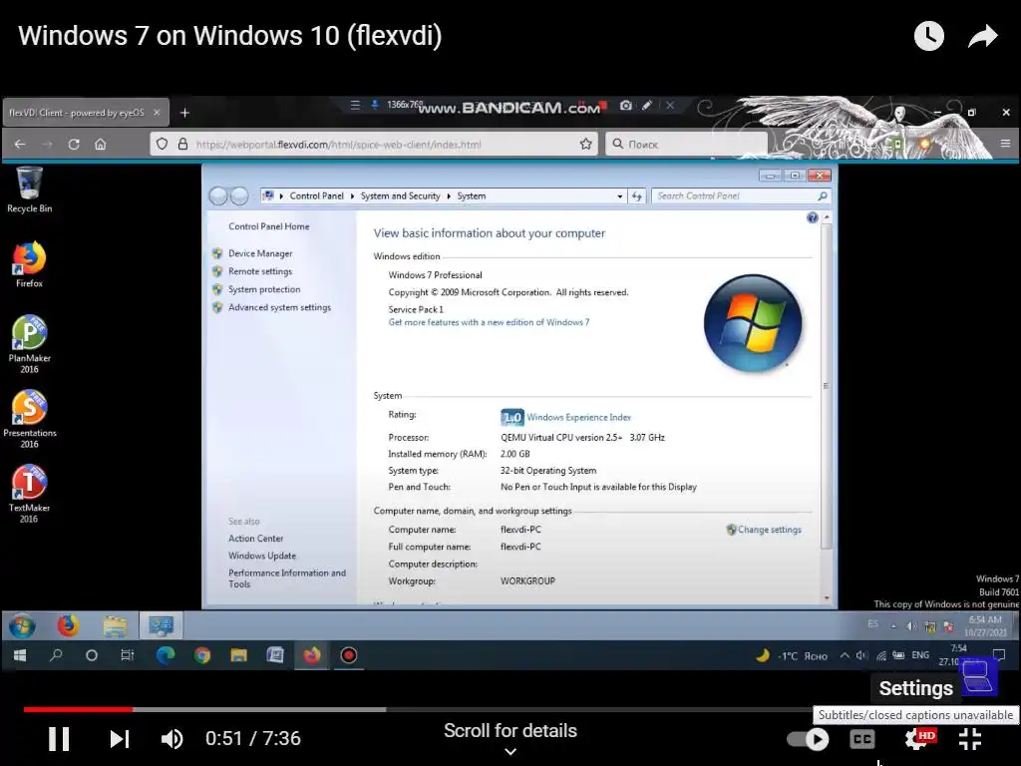This screenshot has height=766, width=1021.
Task: Go back in the Firefox browser
Action: (20, 144)
